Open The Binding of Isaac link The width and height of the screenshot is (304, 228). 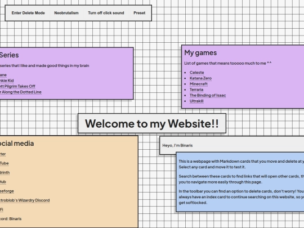[x=208, y=95]
